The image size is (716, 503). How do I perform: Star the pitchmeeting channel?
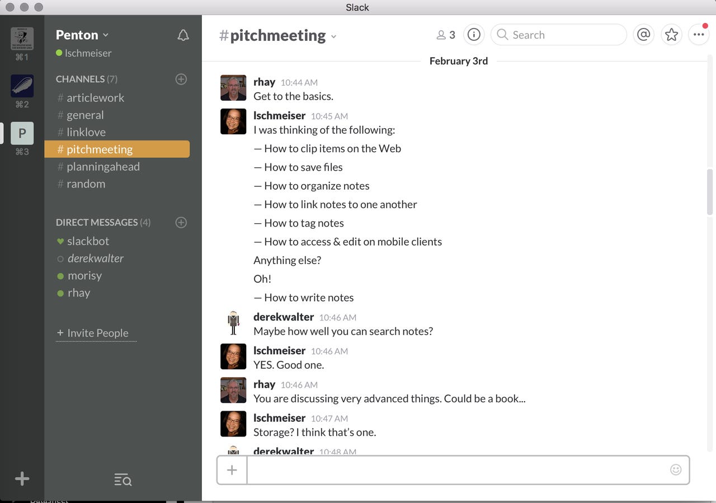pos(671,34)
